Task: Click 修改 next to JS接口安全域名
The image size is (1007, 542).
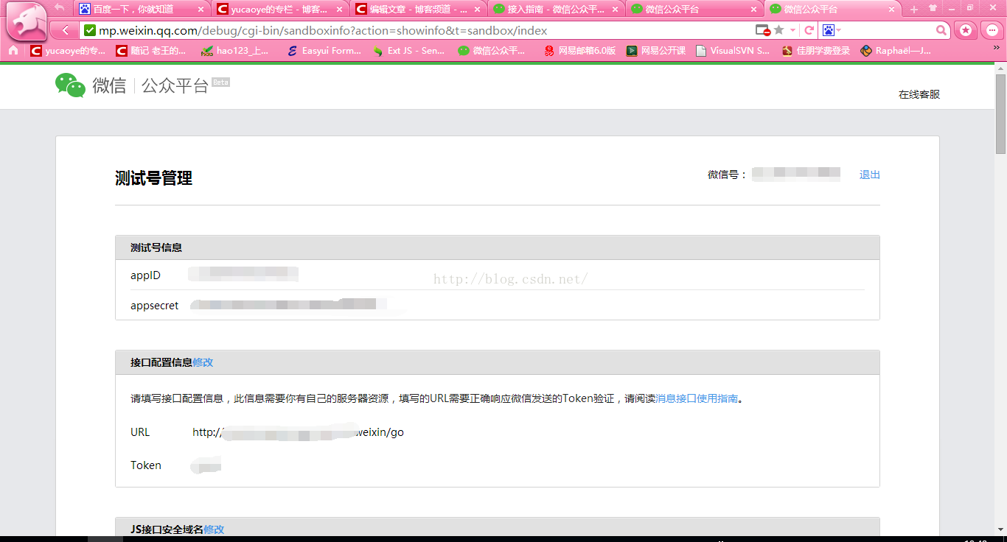Action: click(x=214, y=529)
